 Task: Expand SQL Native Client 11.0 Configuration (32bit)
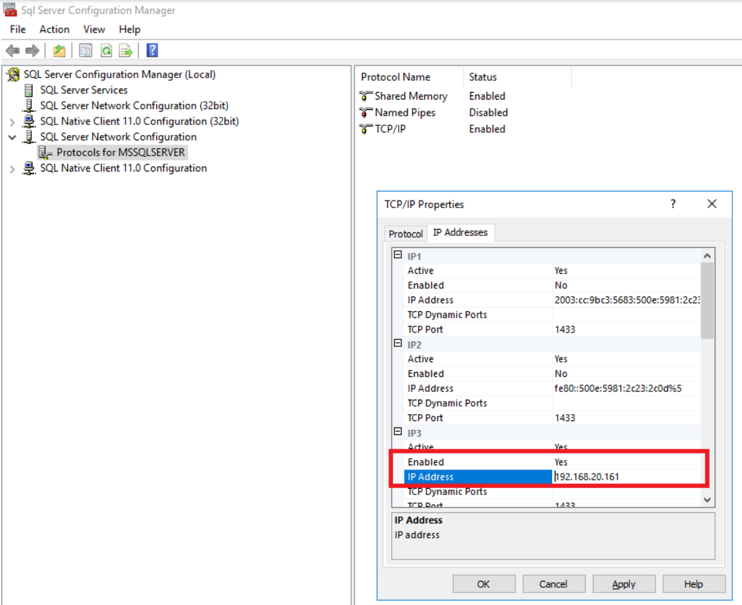pyautogui.click(x=12, y=122)
